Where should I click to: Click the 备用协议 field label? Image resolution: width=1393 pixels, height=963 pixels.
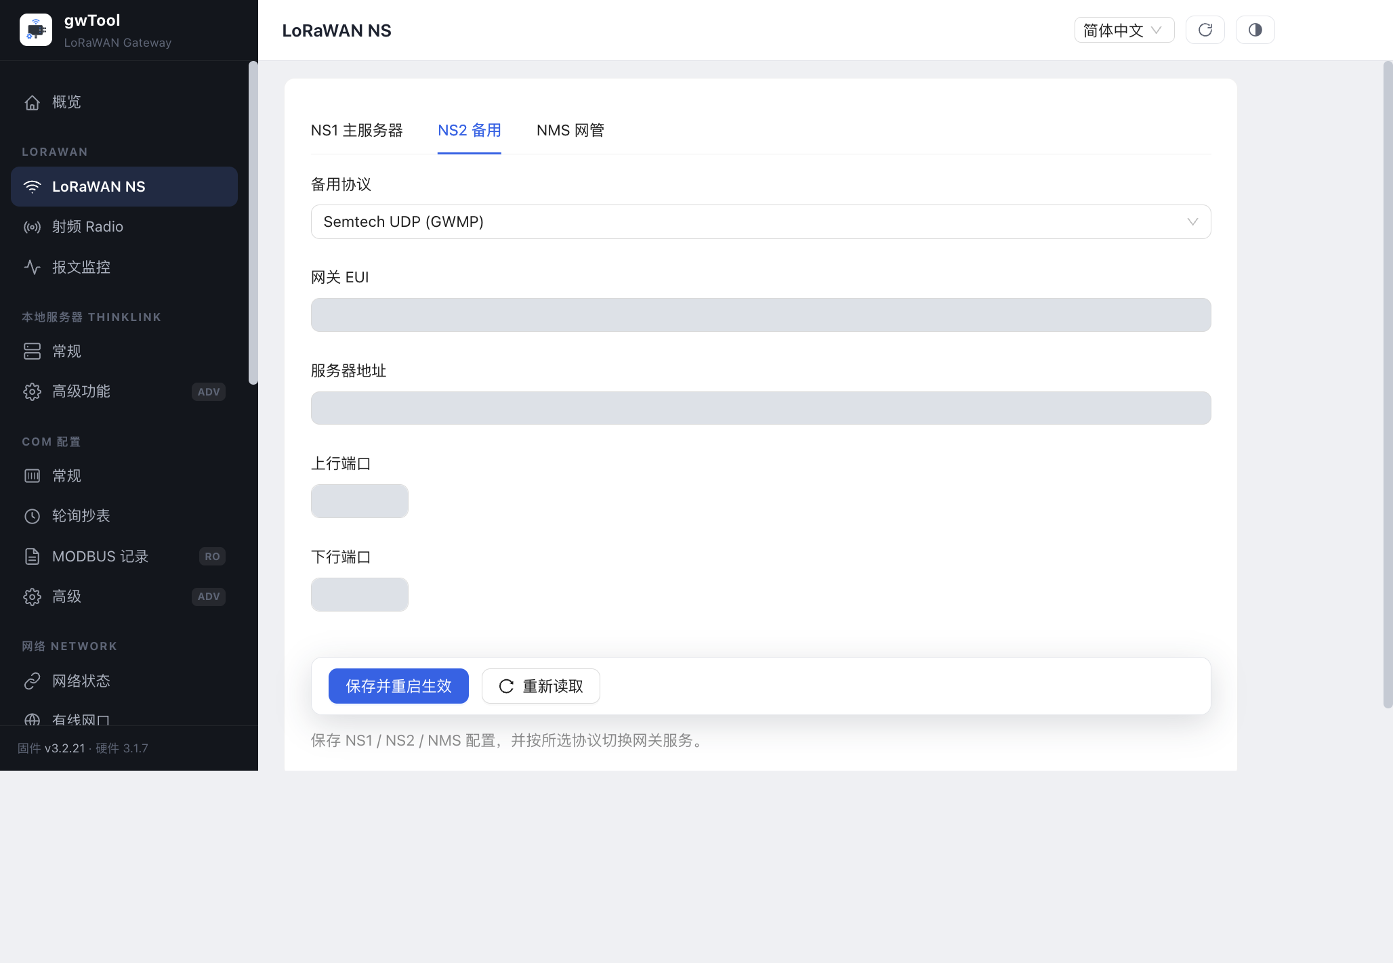341,185
